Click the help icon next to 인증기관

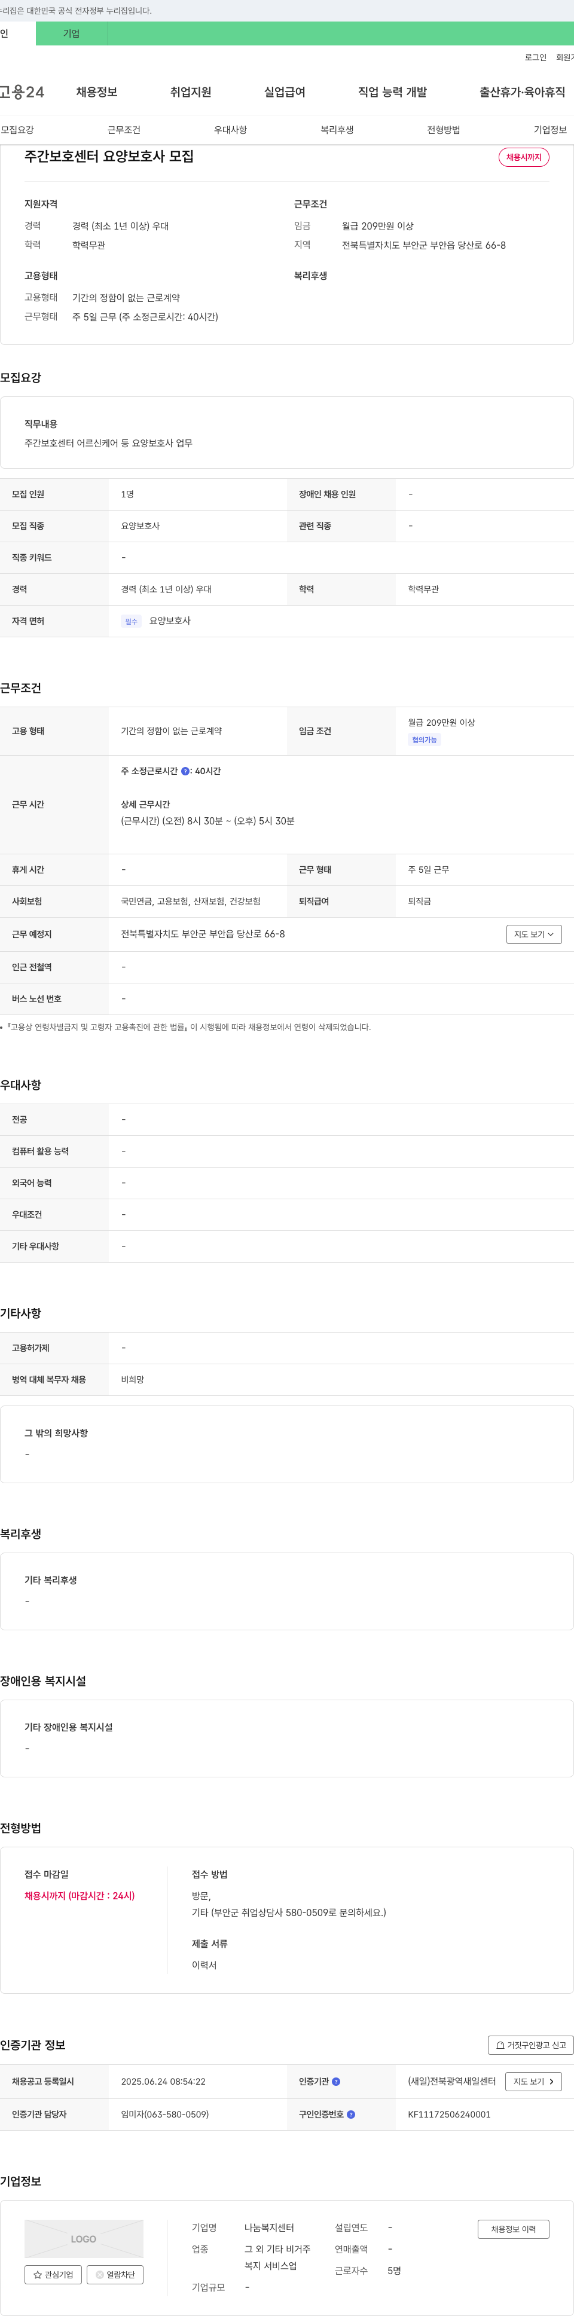click(335, 2081)
